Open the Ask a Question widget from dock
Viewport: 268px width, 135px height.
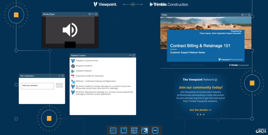click(x=124, y=130)
